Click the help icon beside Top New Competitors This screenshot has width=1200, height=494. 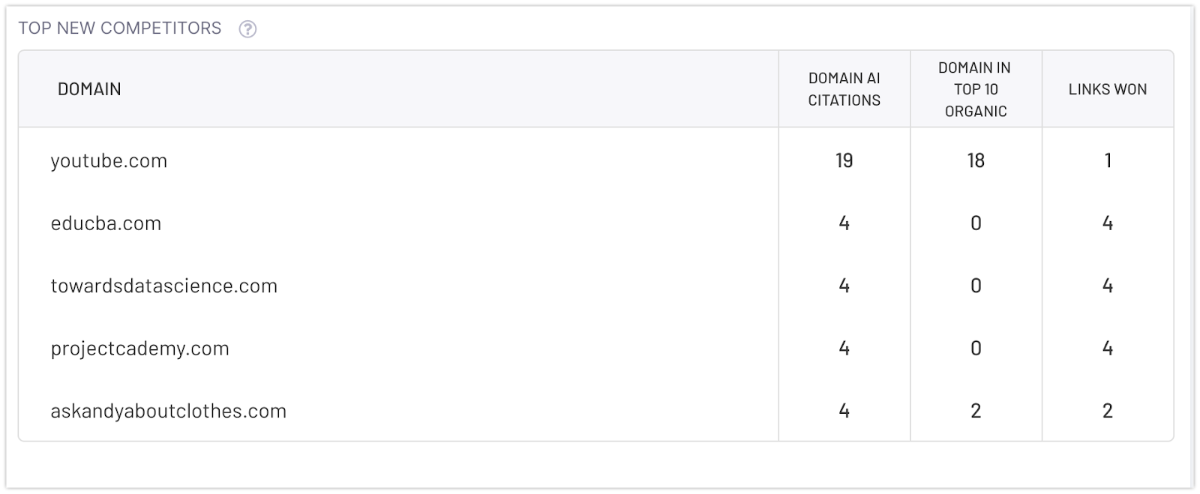[x=247, y=29]
